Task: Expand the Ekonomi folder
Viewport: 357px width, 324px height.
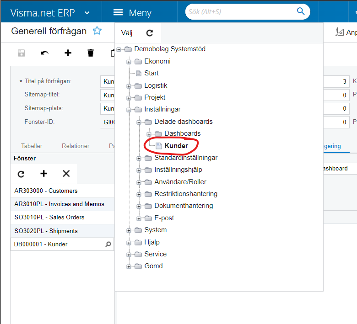Action: pos(129,62)
